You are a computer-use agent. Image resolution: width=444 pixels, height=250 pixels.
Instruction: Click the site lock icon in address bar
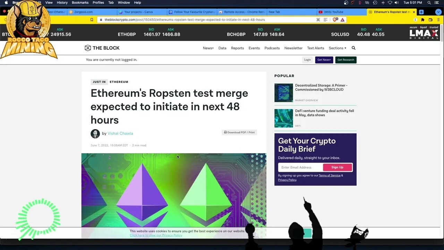[101, 20]
